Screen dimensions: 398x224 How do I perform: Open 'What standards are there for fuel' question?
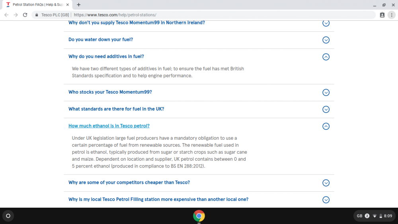pyautogui.click(x=116, y=109)
